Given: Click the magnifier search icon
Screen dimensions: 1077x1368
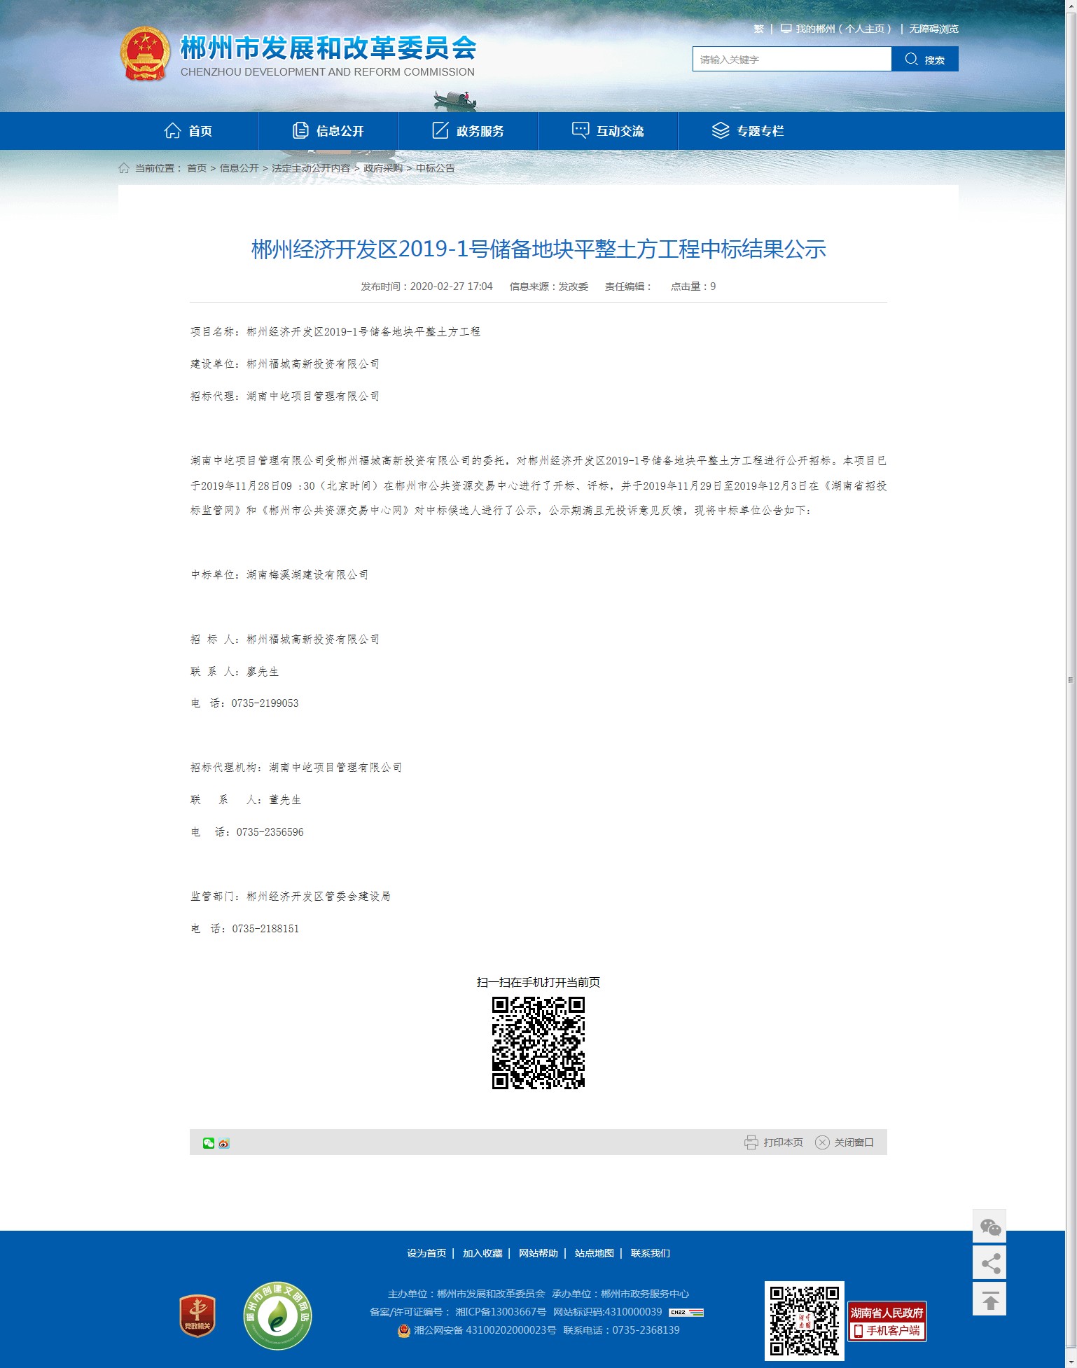Looking at the screenshot, I should coord(911,59).
